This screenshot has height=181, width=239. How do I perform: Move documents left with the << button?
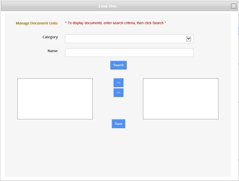point(118,93)
